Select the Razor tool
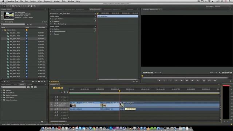 click(x=19, y=6)
